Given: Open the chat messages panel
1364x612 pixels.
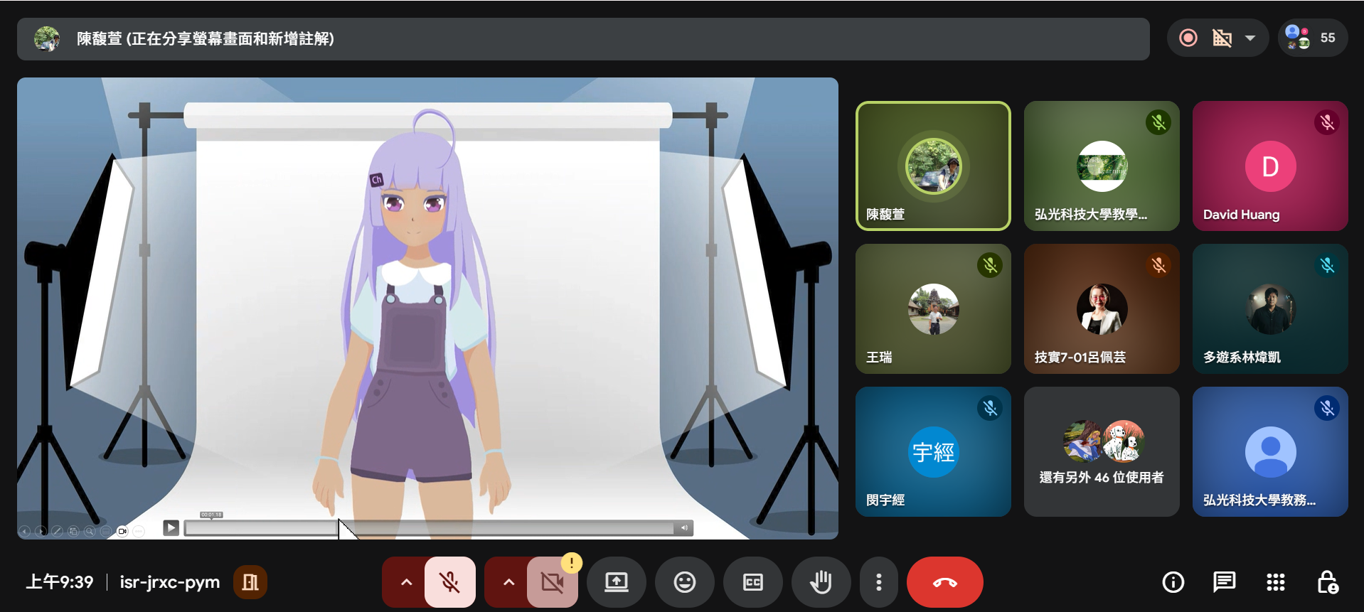Looking at the screenshot, I should point(1224,582).
